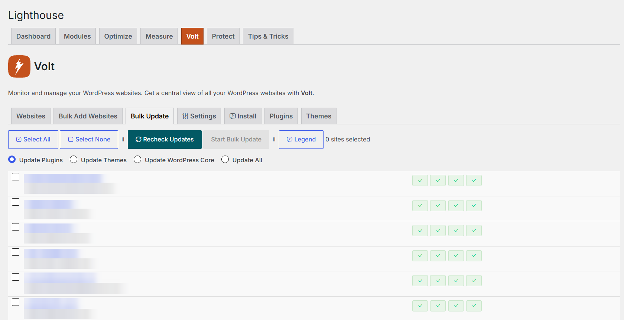Click the '0 sites selected' text
The image size is (624, 320).
pyautogui.click(x=348, y=140)
